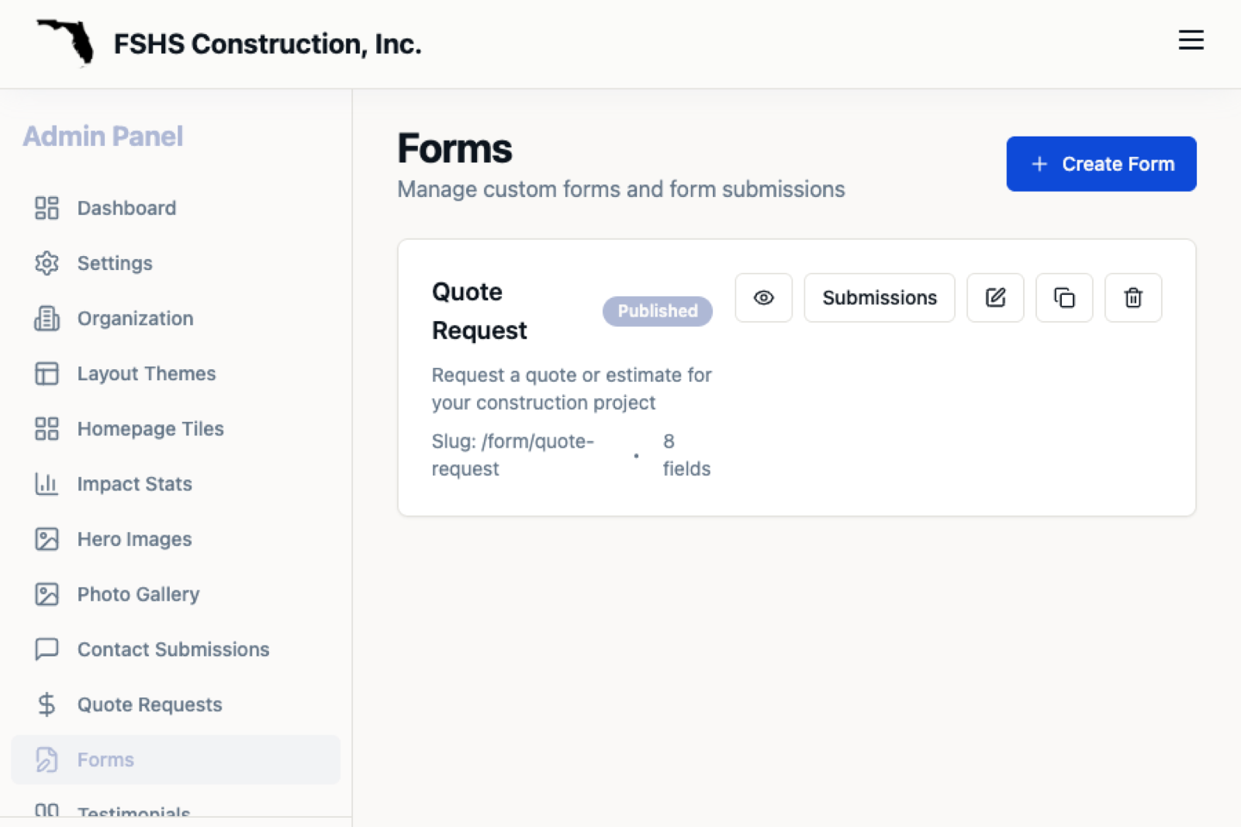Switch to Contact Submissions
This screenshot has height=827, width=1241.
tap(172, 649)
